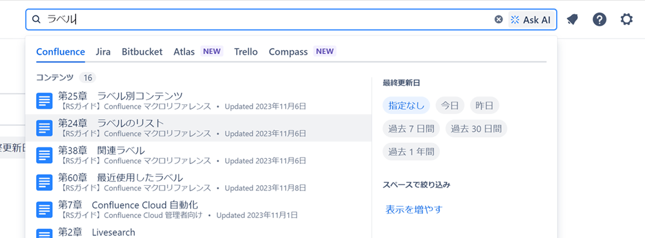Open the notifications bell
The width and height of the screenshot is (645, 238).
[x=572, y=19]
